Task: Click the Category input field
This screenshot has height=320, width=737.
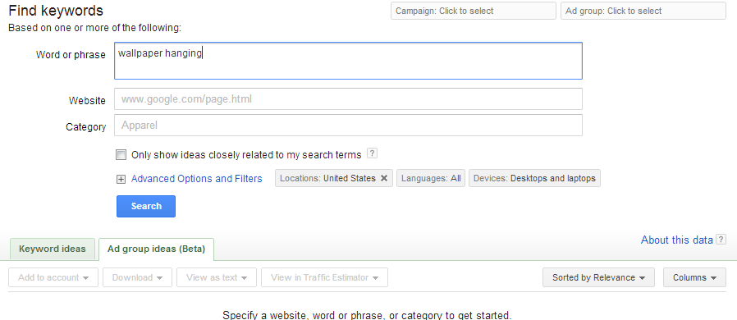Action: pyautogui.click(x=348, y=126)
